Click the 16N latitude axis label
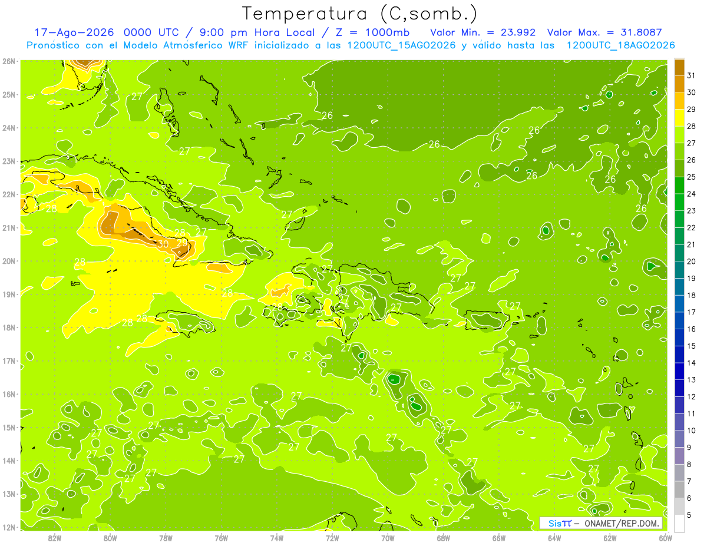This screenshot has height=546, width=707. (x=8, y=394)
